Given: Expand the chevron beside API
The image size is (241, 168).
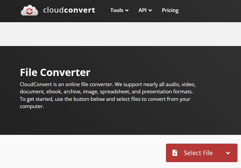Looking at the screenshot, I should 150,11.
